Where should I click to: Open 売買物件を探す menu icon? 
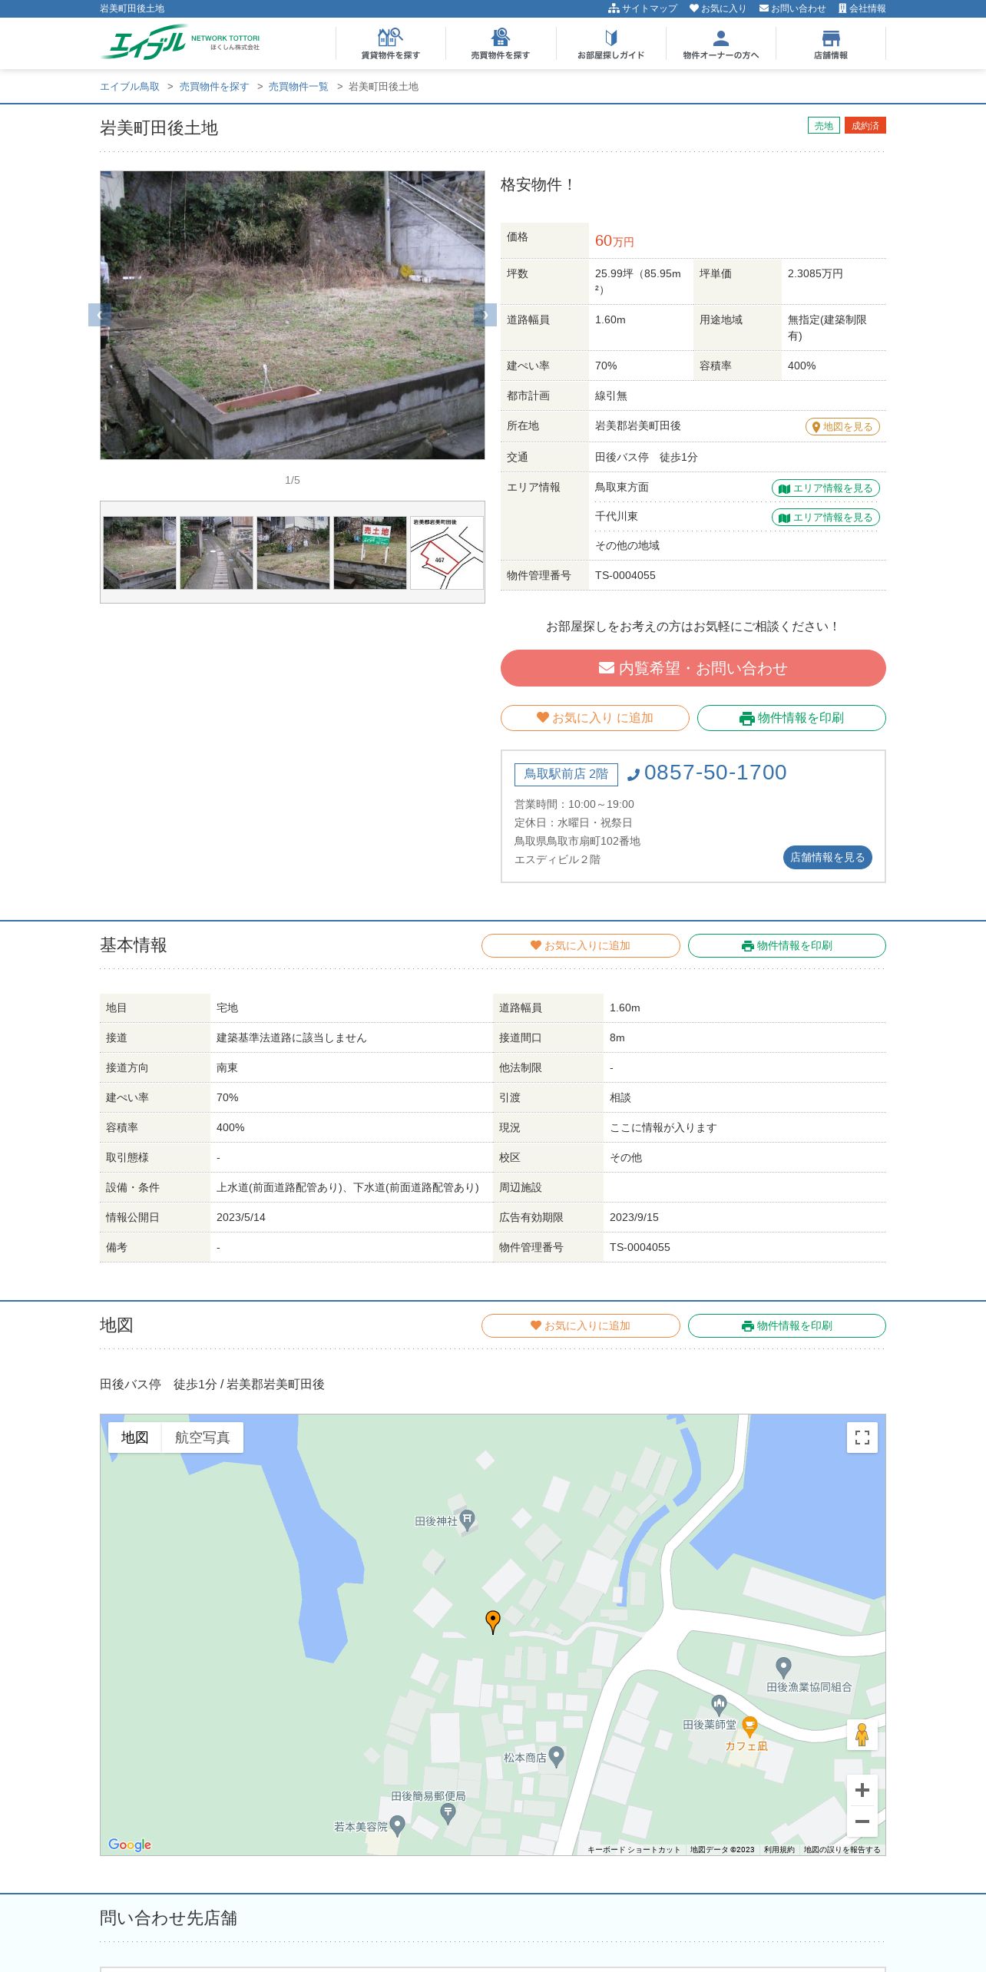501,44
